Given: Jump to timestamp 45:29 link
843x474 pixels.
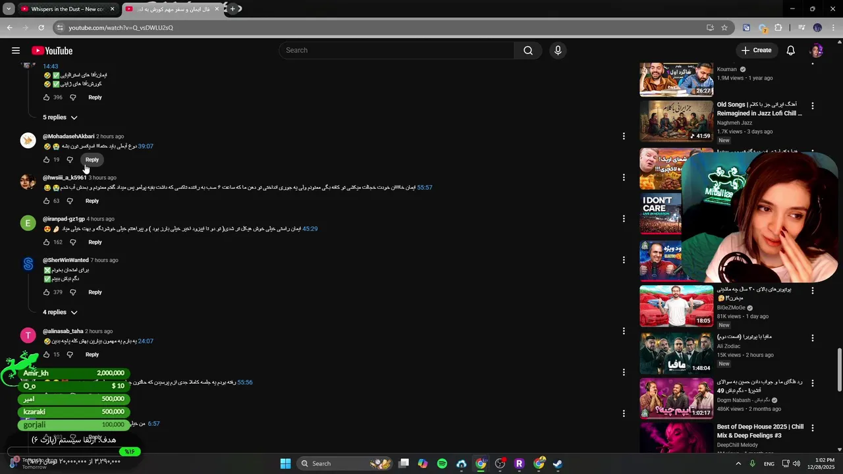Looking at the screenshot, I should 310,229.
